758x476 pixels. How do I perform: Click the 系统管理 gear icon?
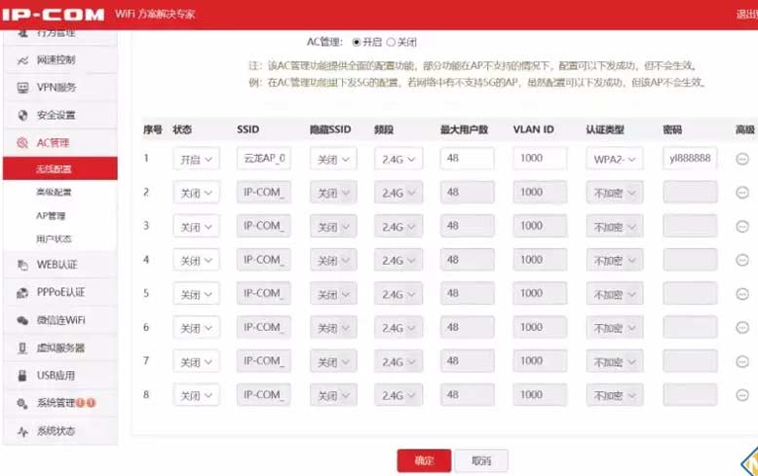pyautogui.click(x=22, y=403)
